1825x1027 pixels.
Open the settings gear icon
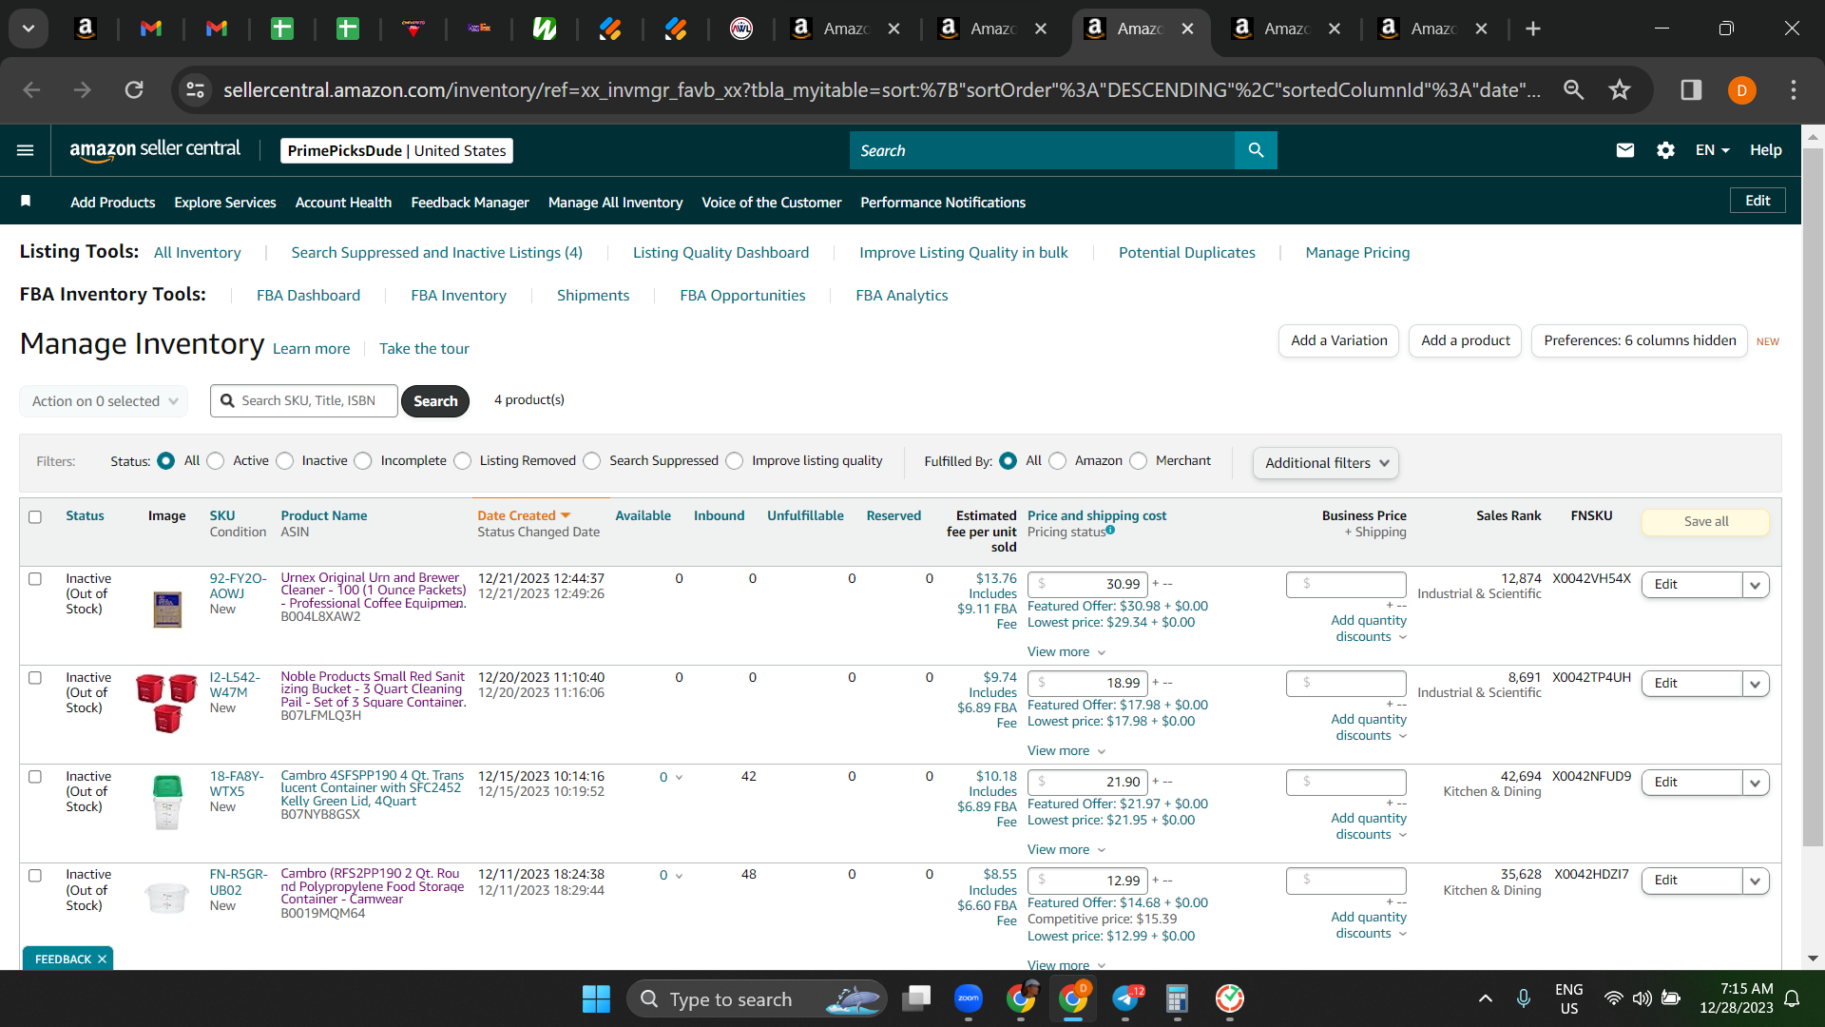click(1665, 150)
